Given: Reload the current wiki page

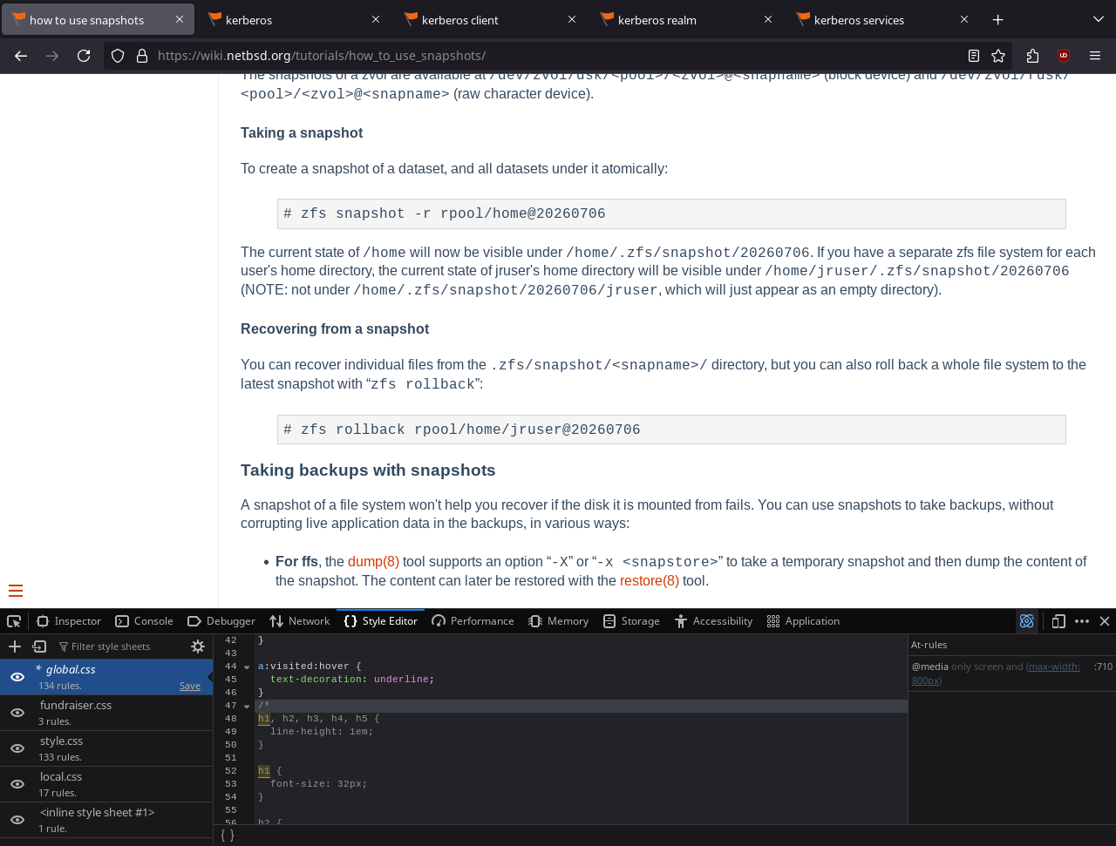Looking at the screenshot, I should click(x=84, y=56).
